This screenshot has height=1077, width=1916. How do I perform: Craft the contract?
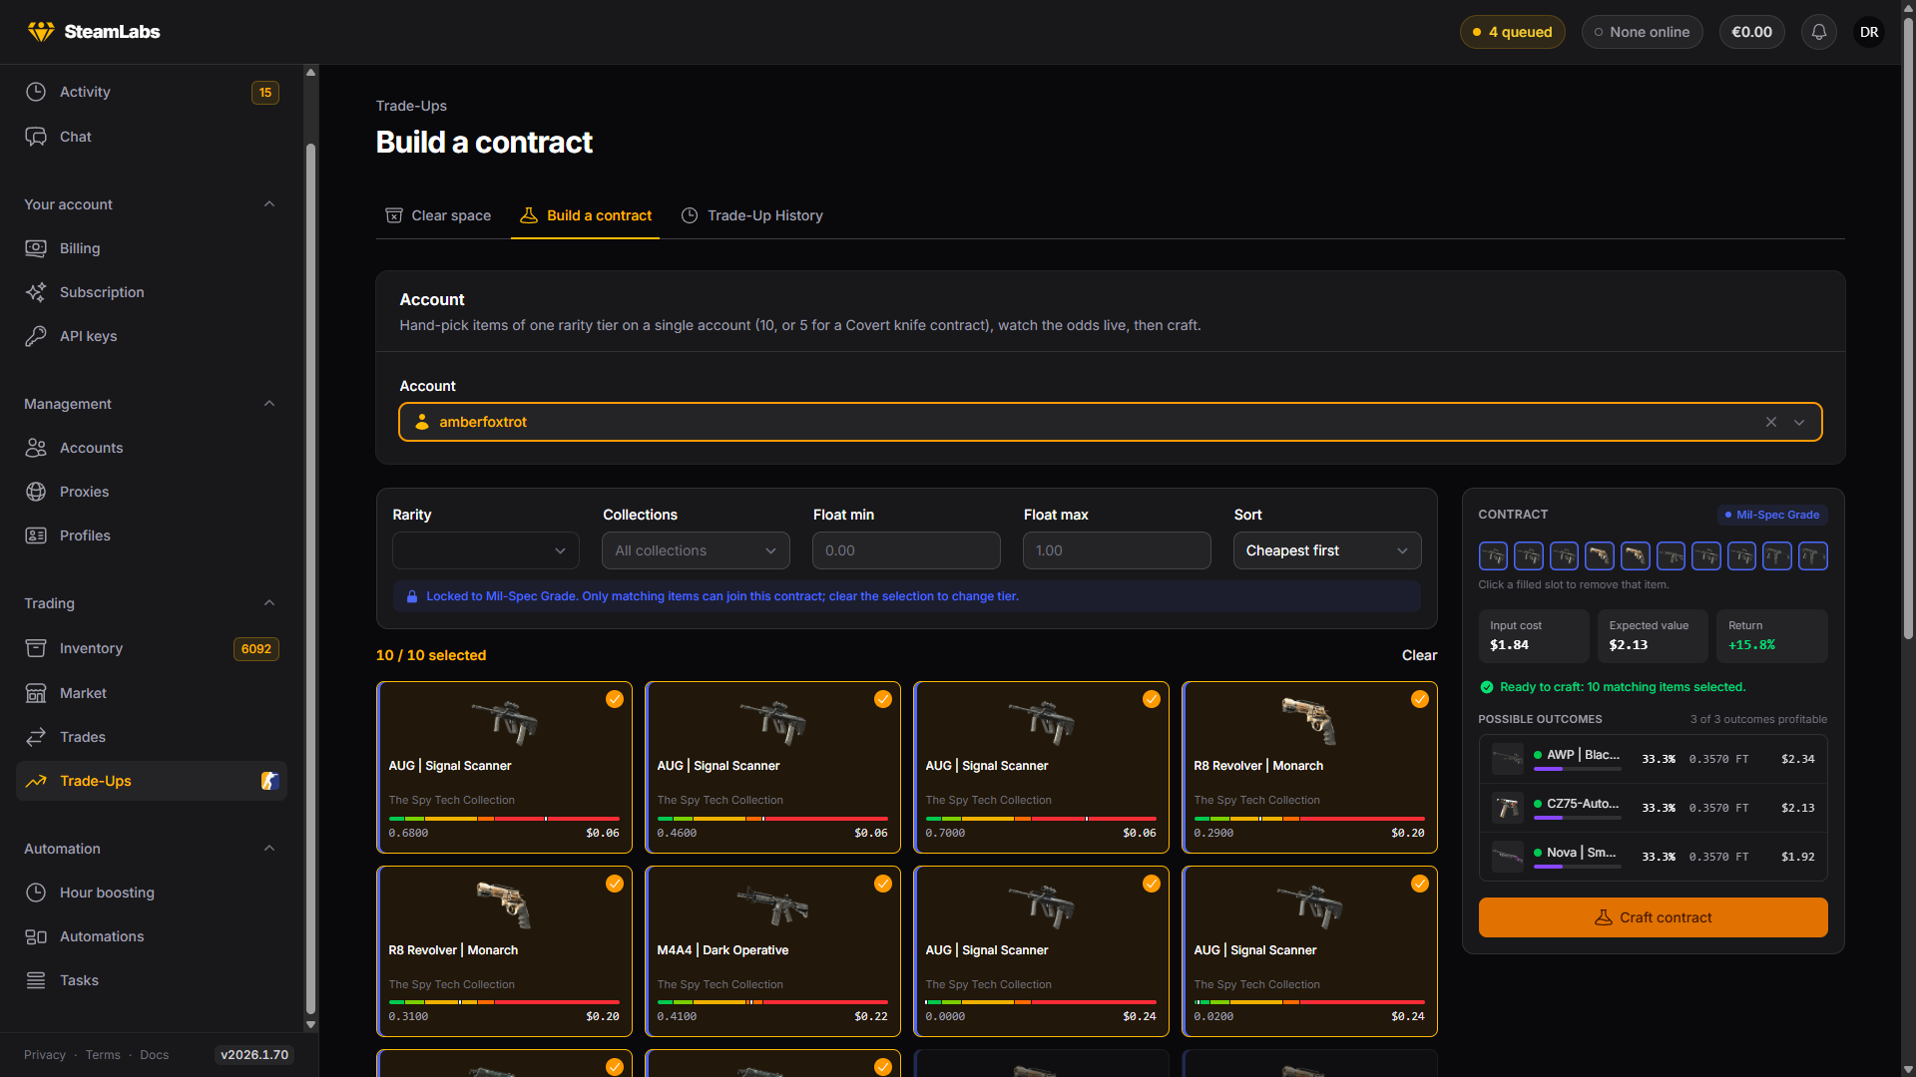pyautogui.click(x=1653, y=917)
